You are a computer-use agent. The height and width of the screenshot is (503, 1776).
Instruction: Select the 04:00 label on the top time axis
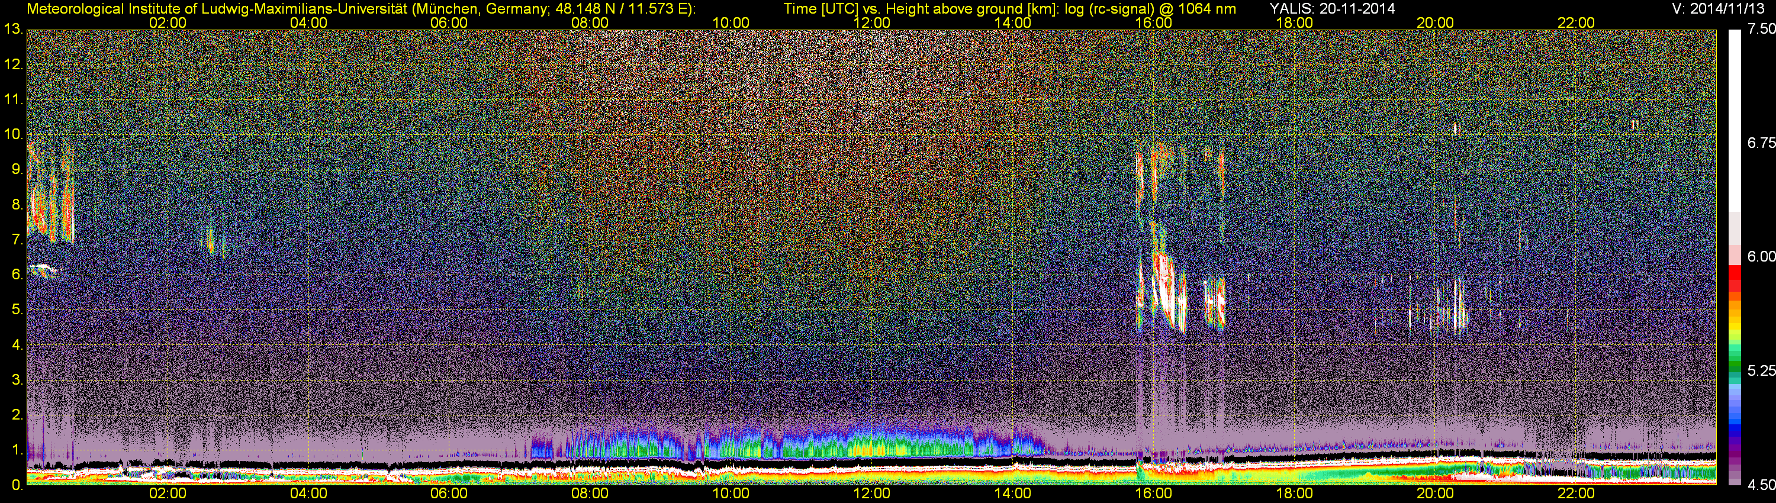tap(308, 22)
